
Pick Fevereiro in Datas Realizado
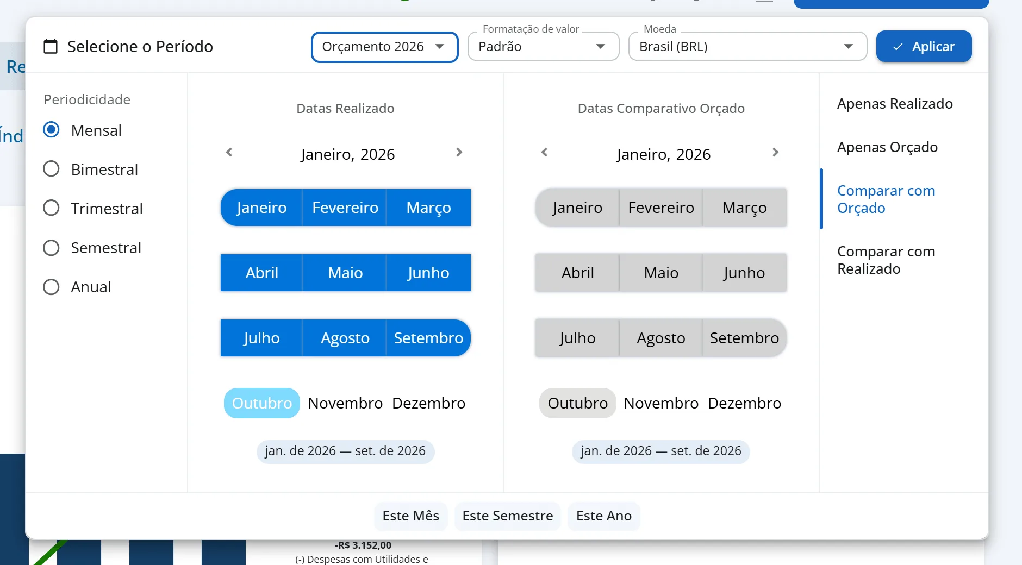(x=345, y=208)
